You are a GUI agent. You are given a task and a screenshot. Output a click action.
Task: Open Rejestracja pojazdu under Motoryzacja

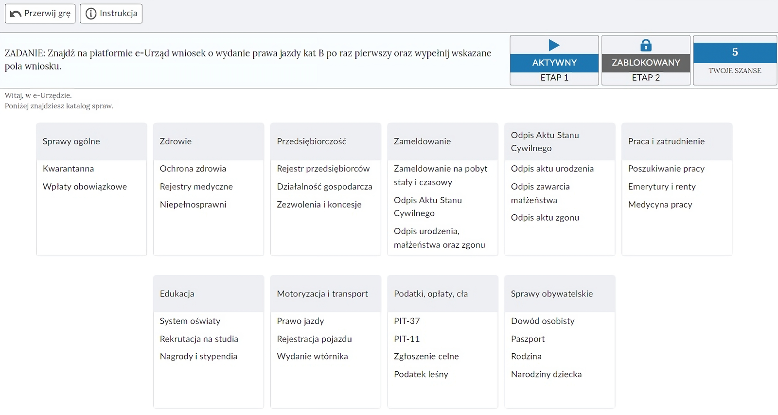pyautogui.click(x=314, y=339)
